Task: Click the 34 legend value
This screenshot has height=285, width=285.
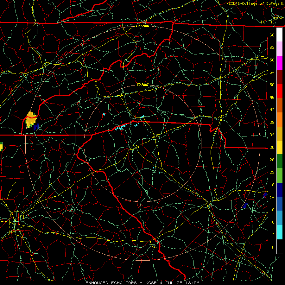Action: pyautogui.click(x=272, y=135)
